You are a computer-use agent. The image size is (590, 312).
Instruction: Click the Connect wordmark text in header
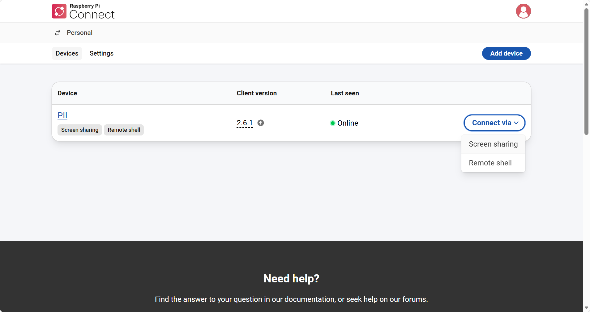coord(92,15)
